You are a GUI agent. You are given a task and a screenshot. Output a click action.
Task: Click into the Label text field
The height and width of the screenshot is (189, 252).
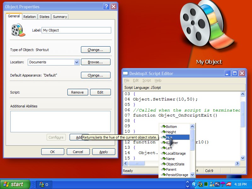tap(76, 30)
